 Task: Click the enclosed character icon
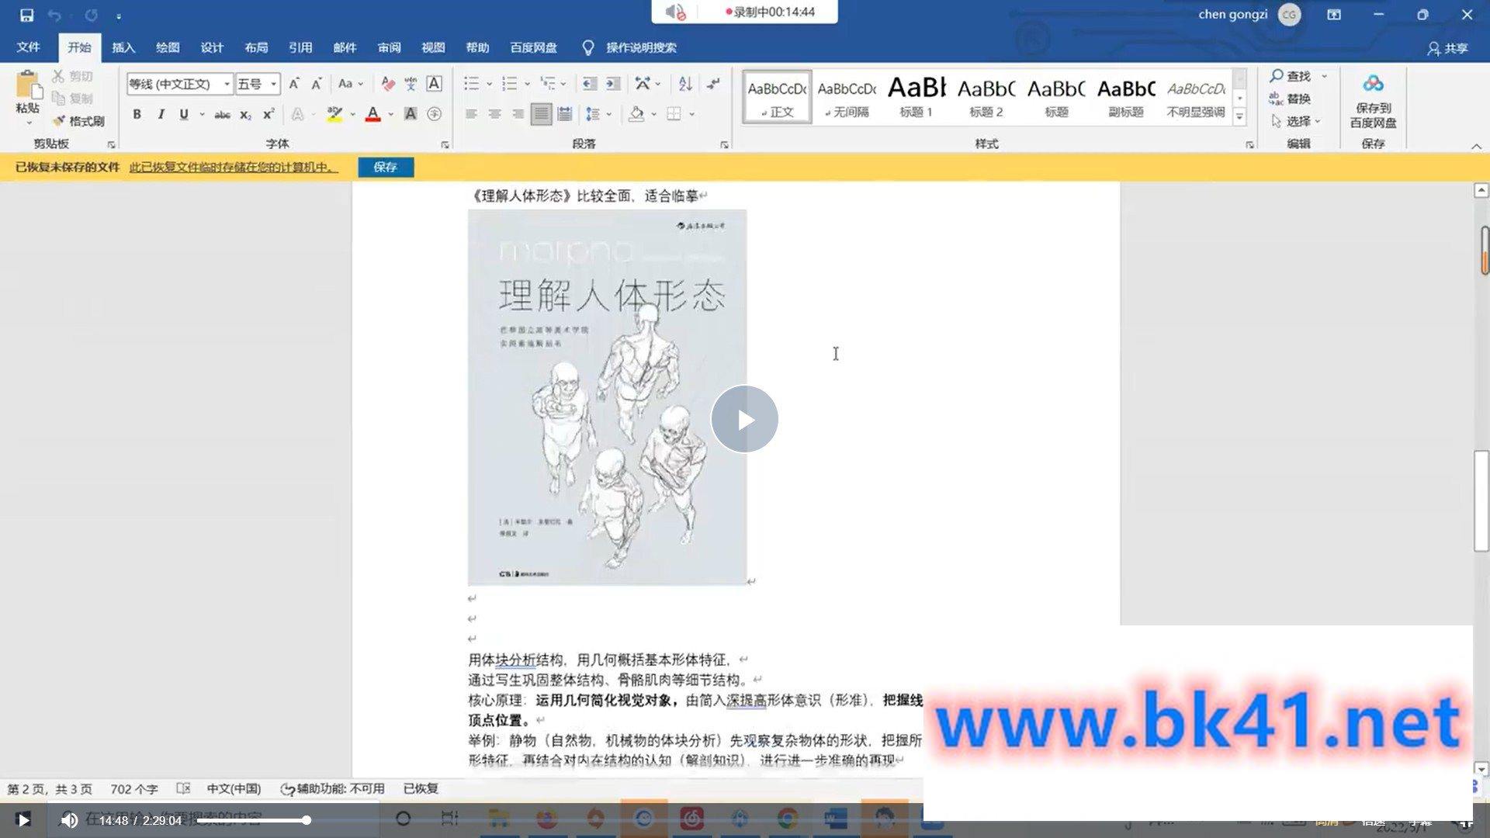point(435,114)
